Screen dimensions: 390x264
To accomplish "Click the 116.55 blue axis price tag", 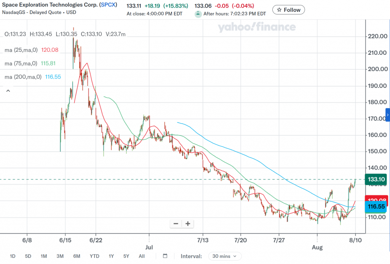I will pos(376,207).
